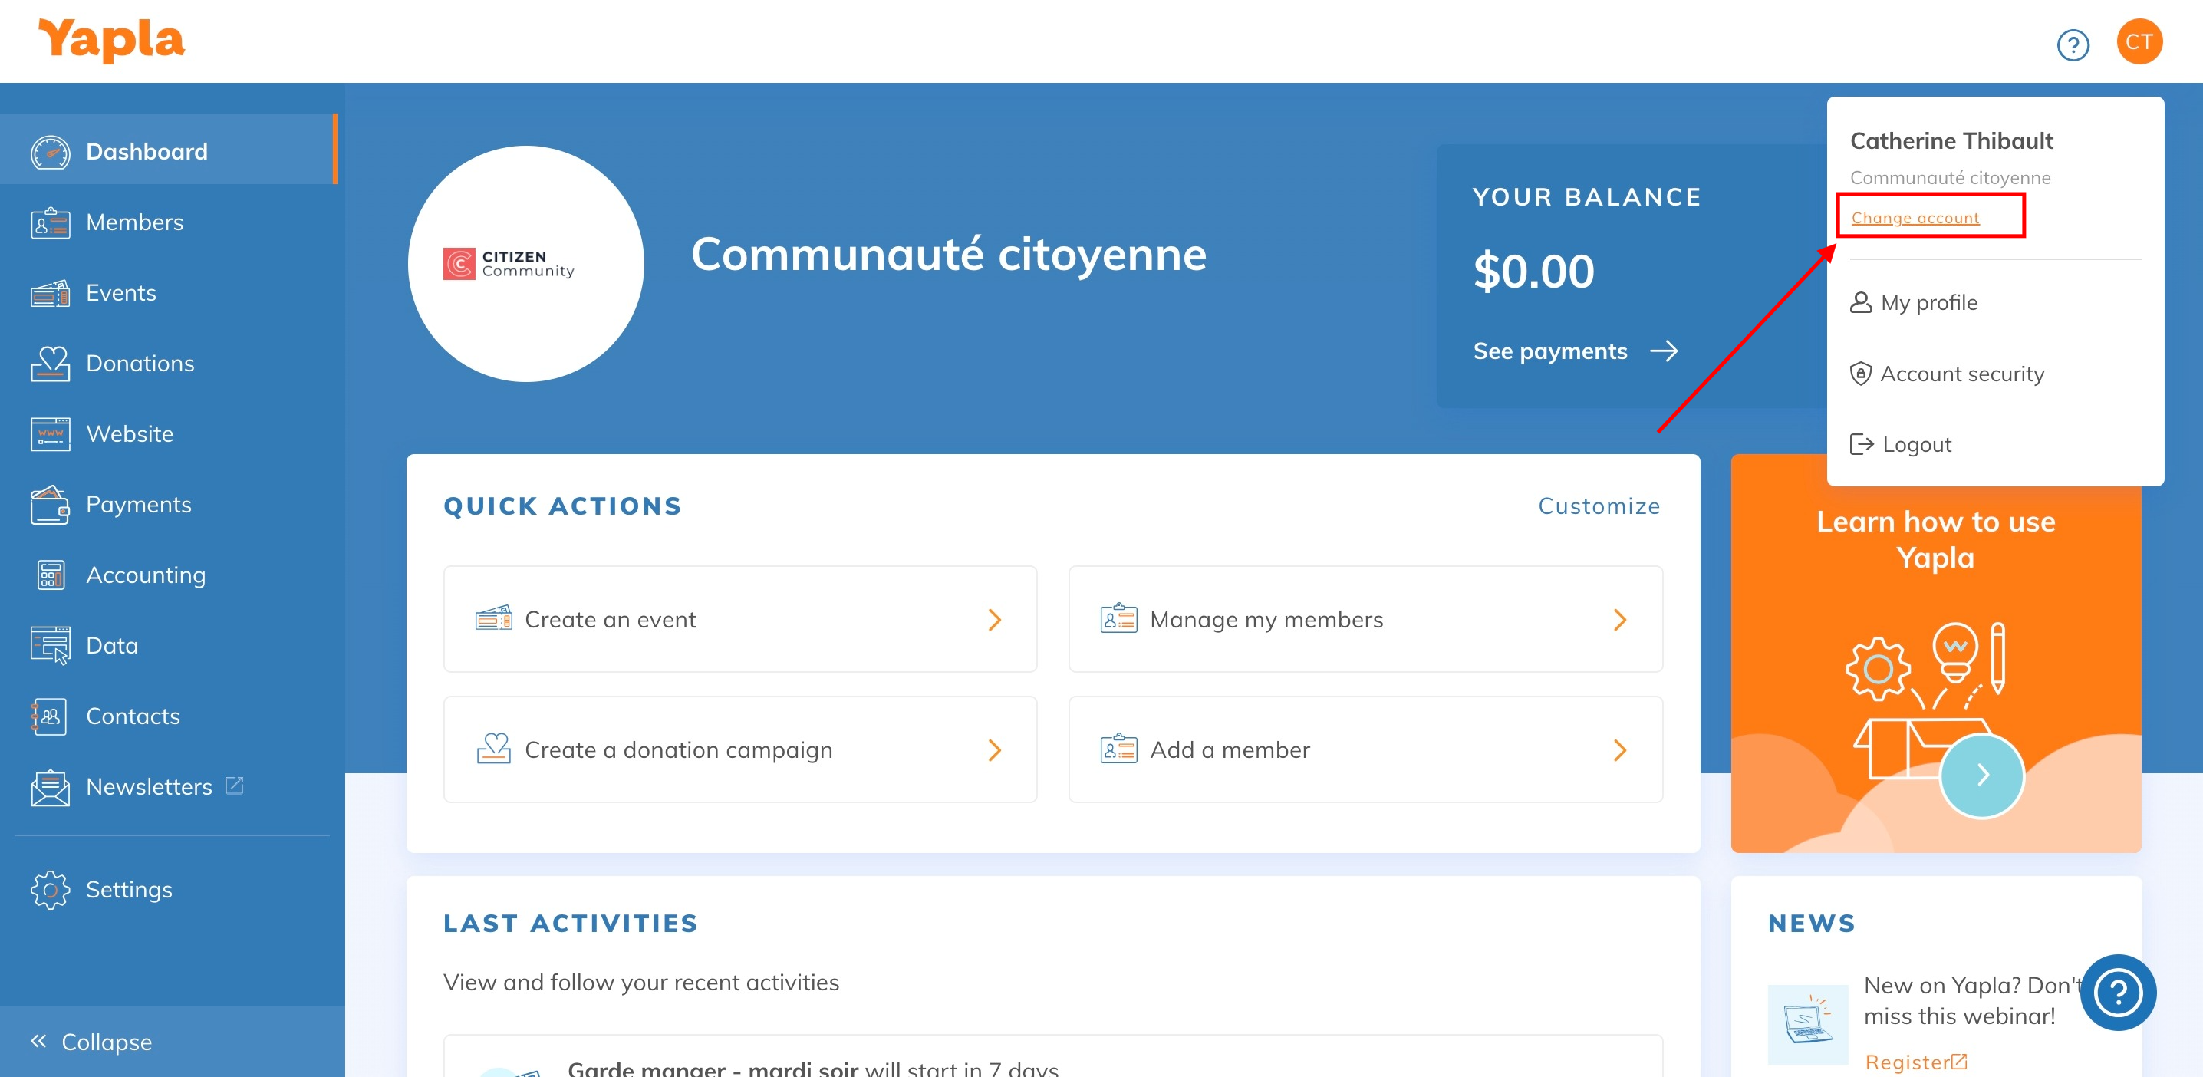Viewport: 2203px width, 1077px height.
Task: Open Add a member arrow
Action: point(1619,750)
